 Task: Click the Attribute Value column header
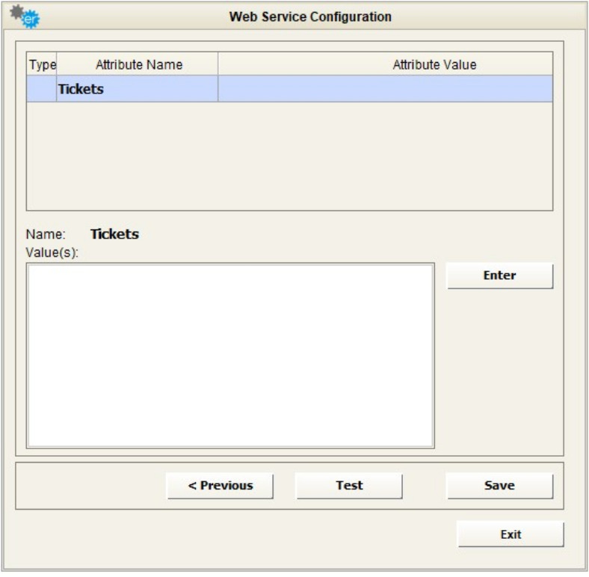[386, 64]
